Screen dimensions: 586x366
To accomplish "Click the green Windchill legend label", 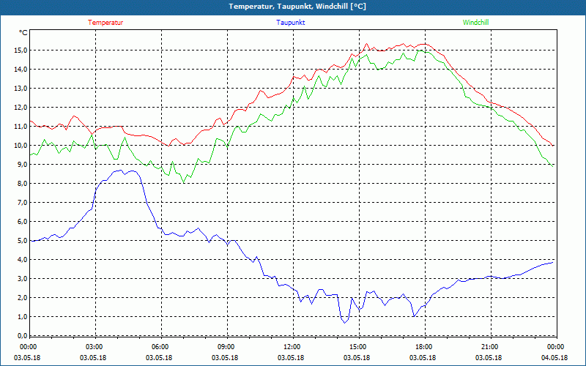I will click(475, 23).
